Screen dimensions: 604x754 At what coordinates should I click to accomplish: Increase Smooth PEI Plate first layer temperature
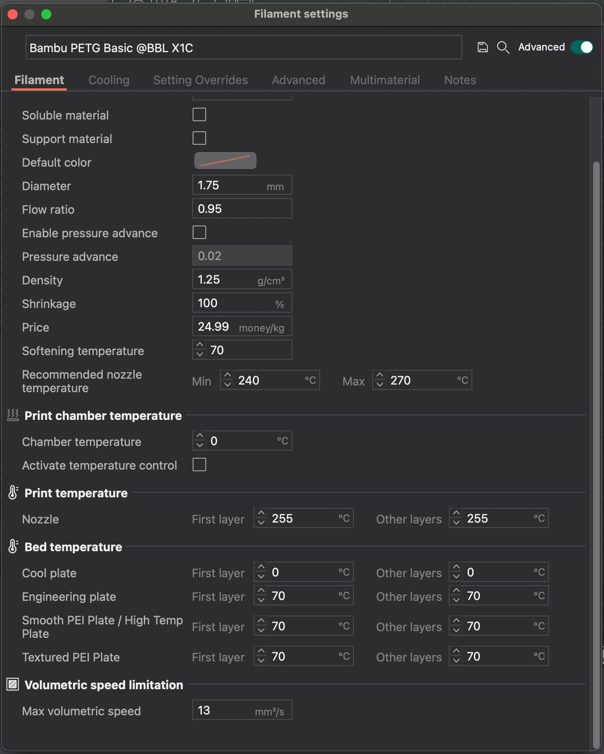pyautogui.click(x=261, y=621)
